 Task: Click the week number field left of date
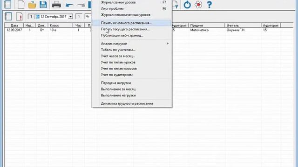coord(31,17)
